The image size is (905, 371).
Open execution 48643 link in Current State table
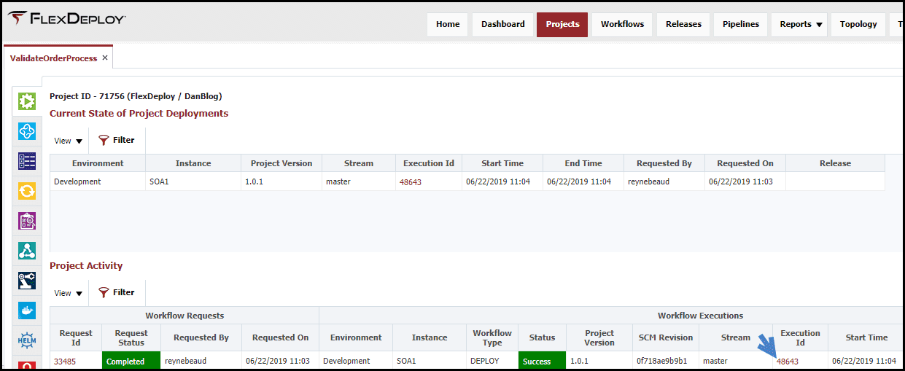411,181
